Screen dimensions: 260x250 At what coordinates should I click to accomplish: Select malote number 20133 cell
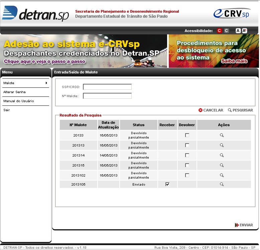click(x=78, y=135)
